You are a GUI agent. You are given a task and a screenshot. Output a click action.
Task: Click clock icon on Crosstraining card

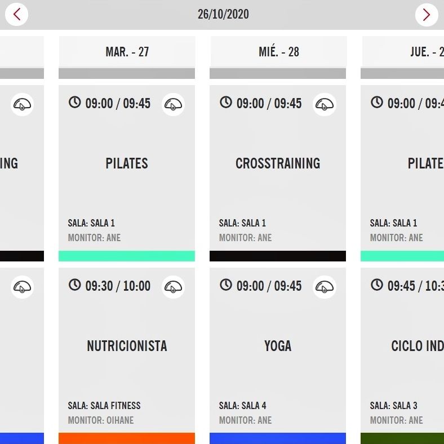225,102
